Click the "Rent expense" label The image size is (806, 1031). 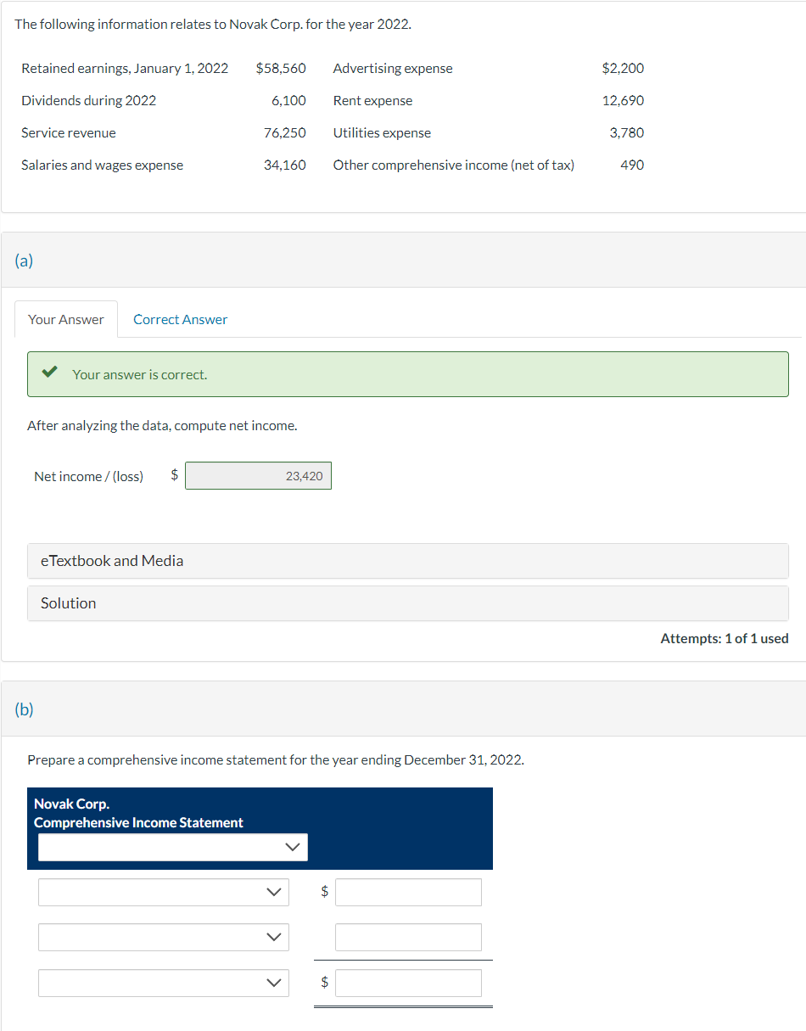[x=372, y=100]
